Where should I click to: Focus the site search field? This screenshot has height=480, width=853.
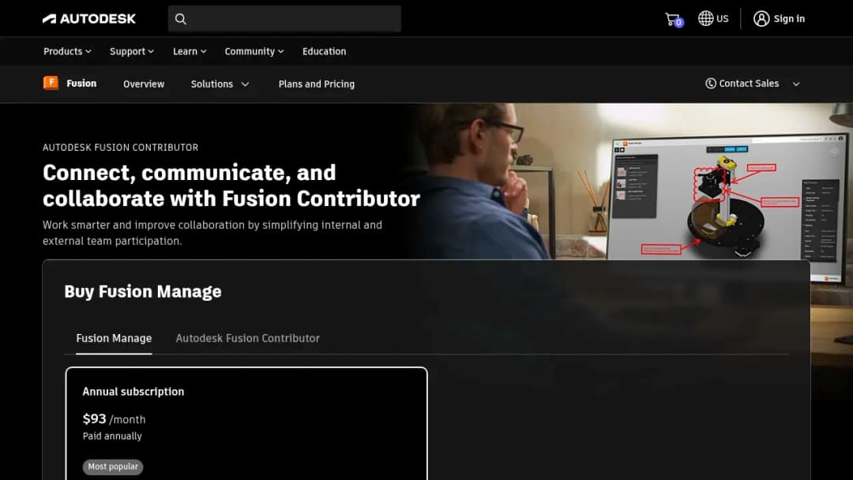(x=284, y=19)
